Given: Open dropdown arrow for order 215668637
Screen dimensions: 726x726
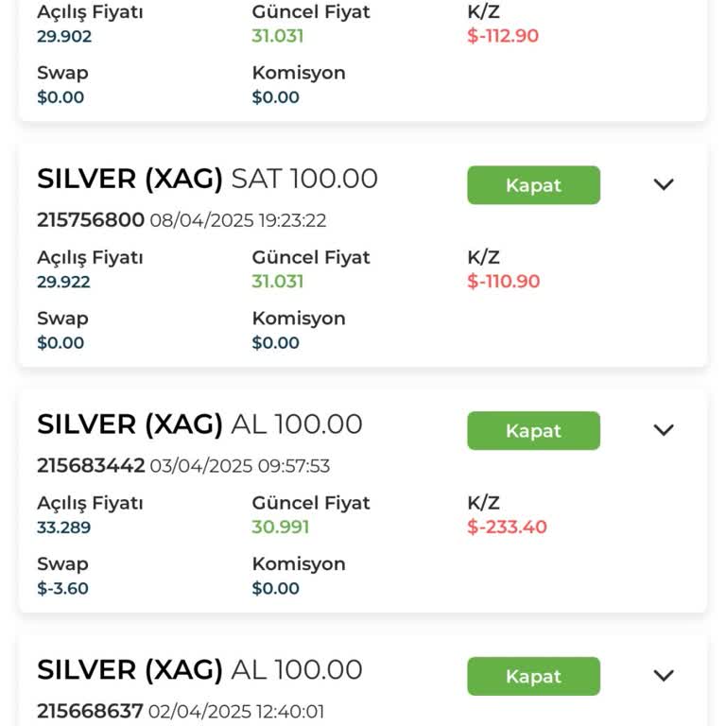Looking at the screenshot, I should click(x=664, y=676).
